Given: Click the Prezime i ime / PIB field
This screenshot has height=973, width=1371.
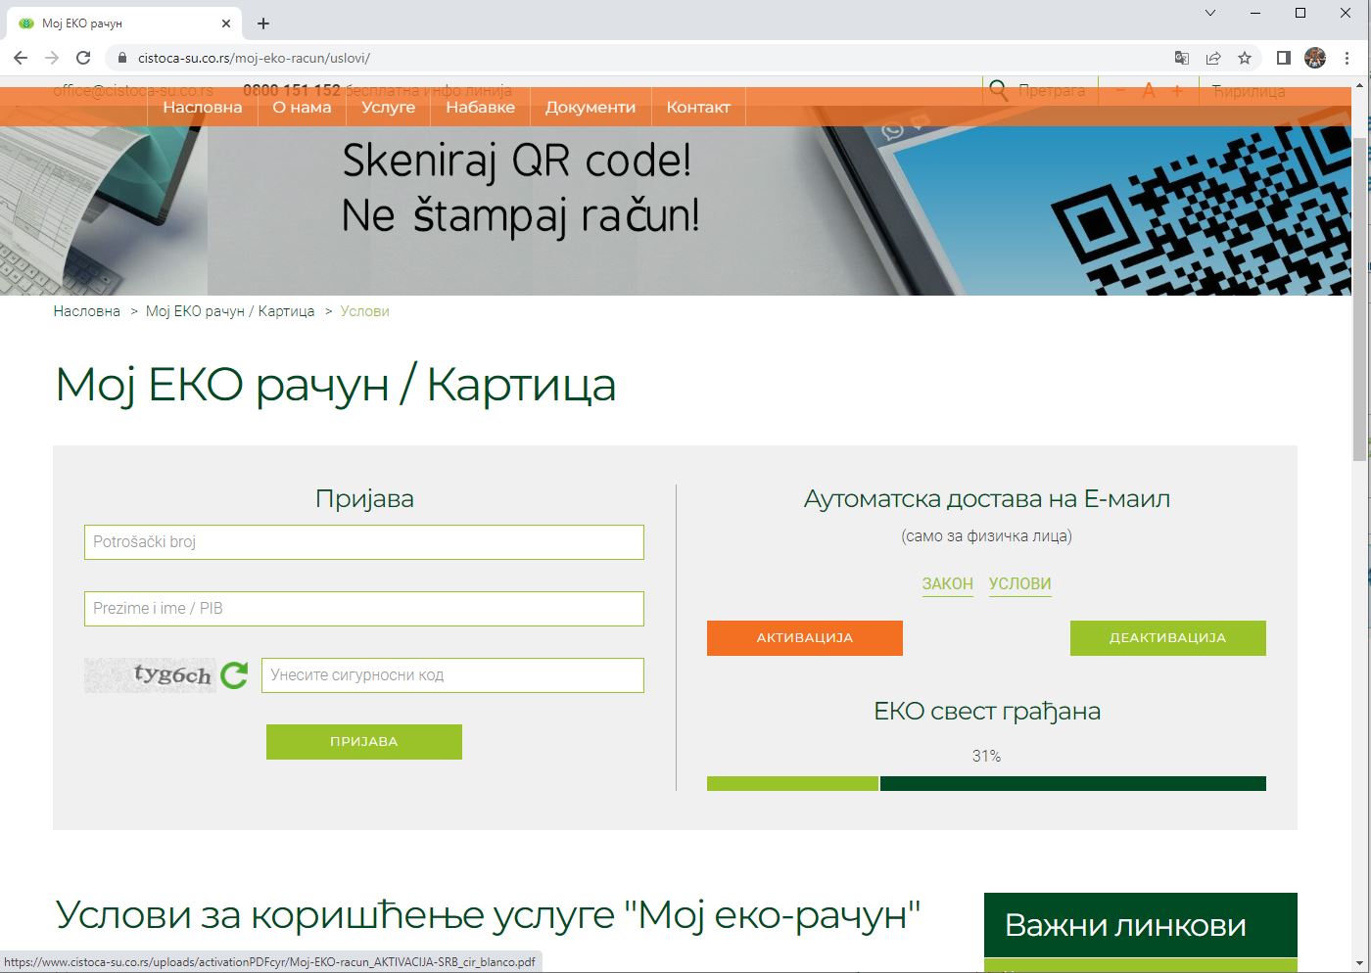Looking at the screenshot, I should 363,609.
